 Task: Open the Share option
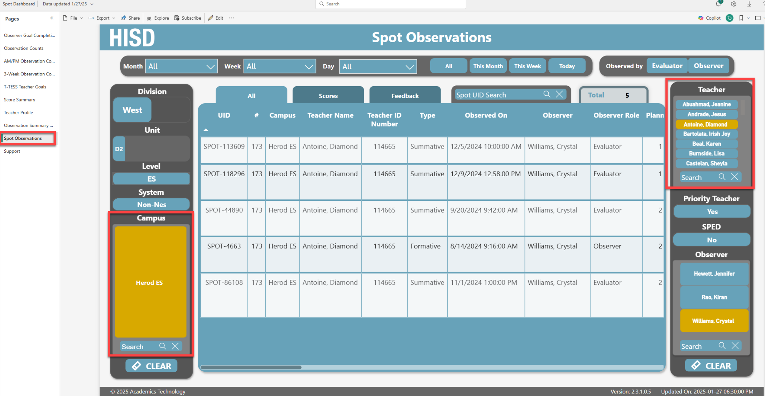tap(130, 18)
